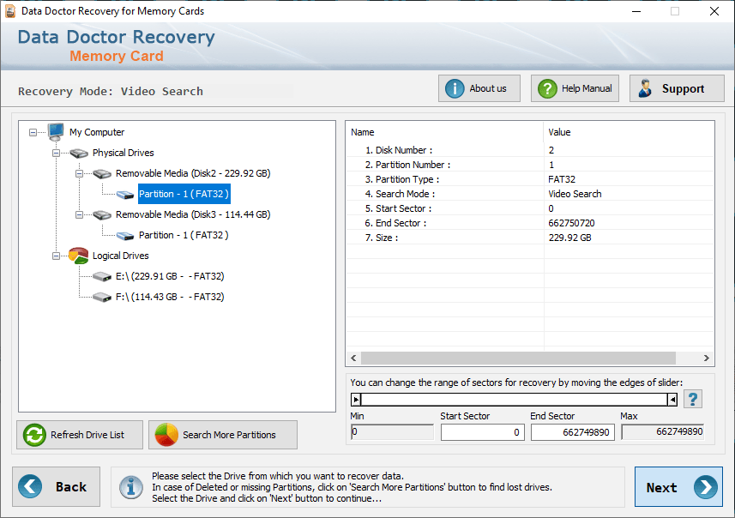Viewport: 735px width, 518px height.
Task: Click the '3. Partition Type :' row
Action: pos(530,179)
